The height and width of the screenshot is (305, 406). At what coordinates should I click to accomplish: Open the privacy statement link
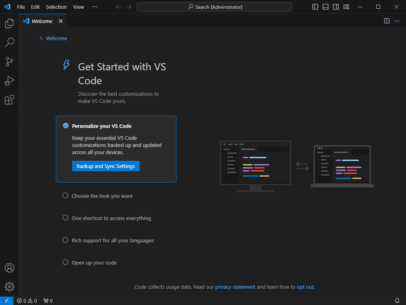(235, 287)
